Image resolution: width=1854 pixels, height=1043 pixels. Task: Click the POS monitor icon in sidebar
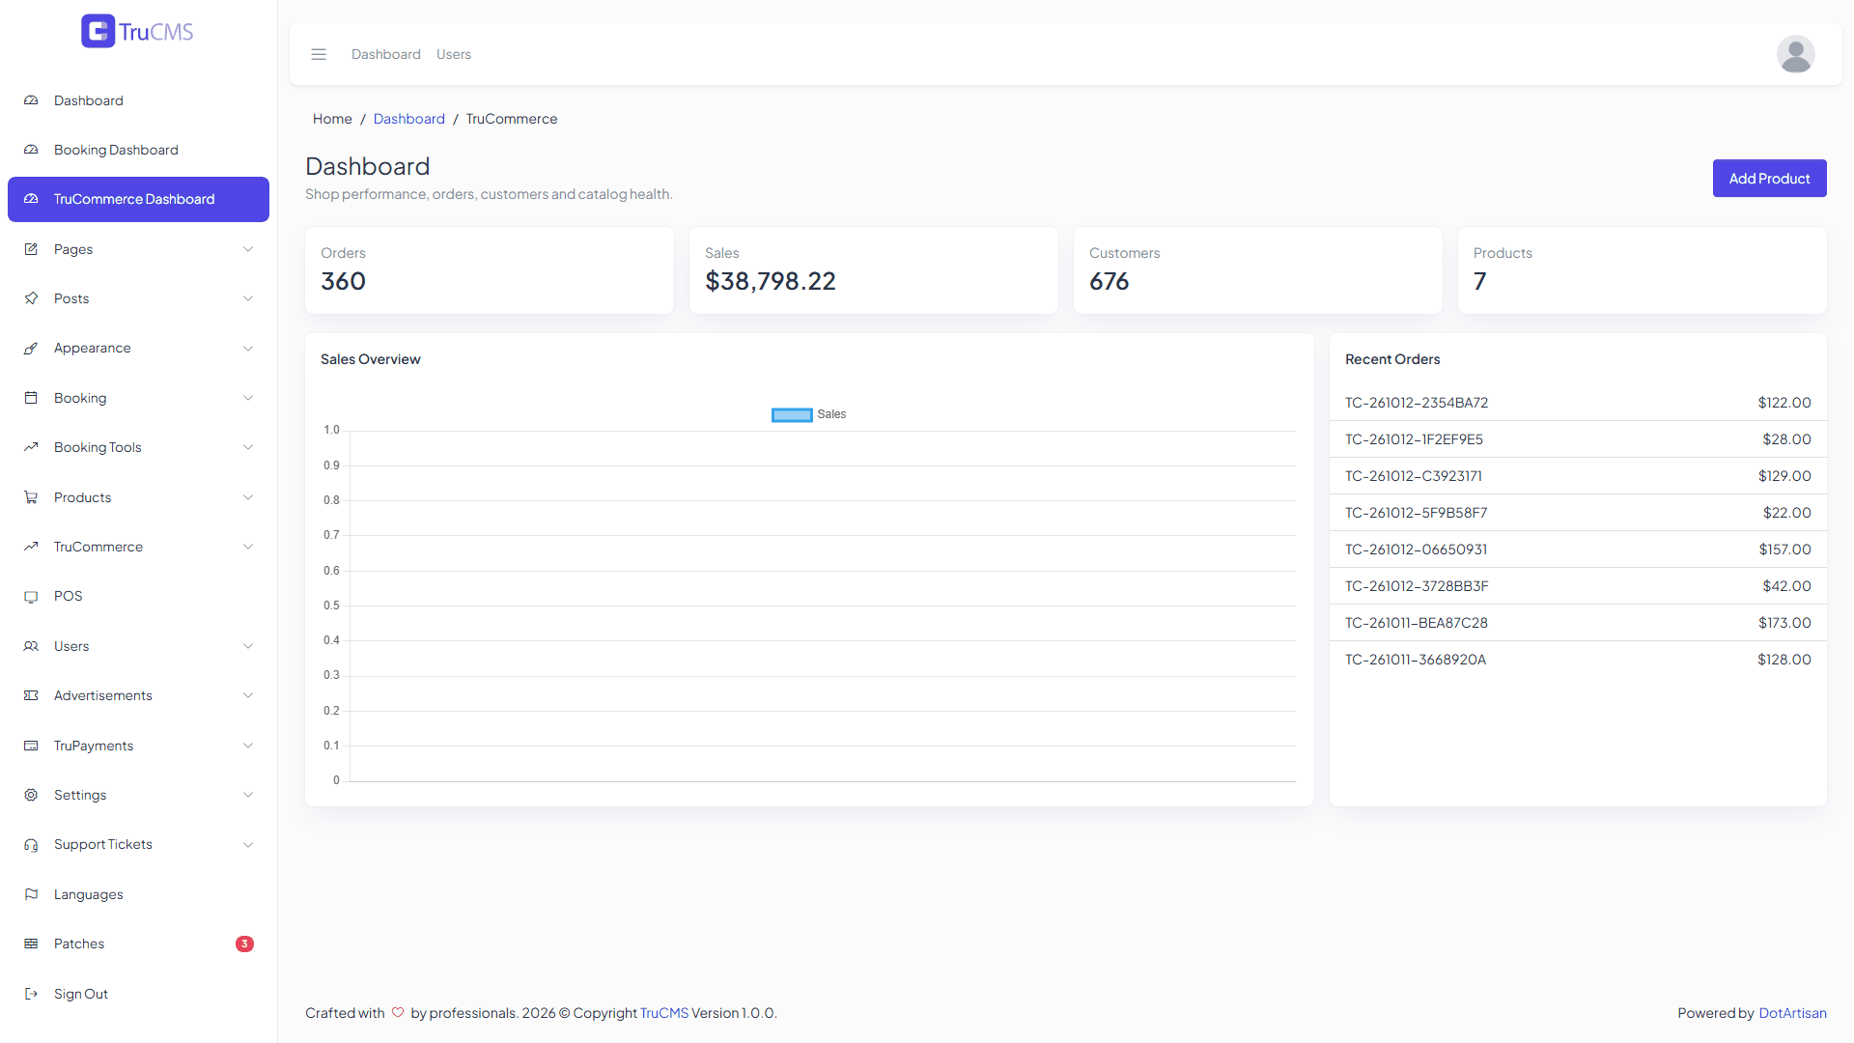(31, 597)
